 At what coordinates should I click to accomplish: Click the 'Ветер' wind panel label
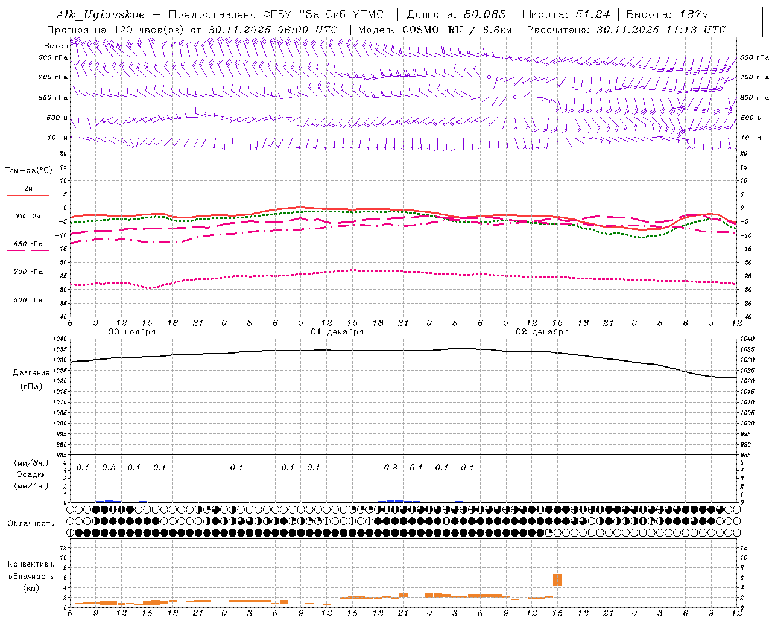point(55,46)
